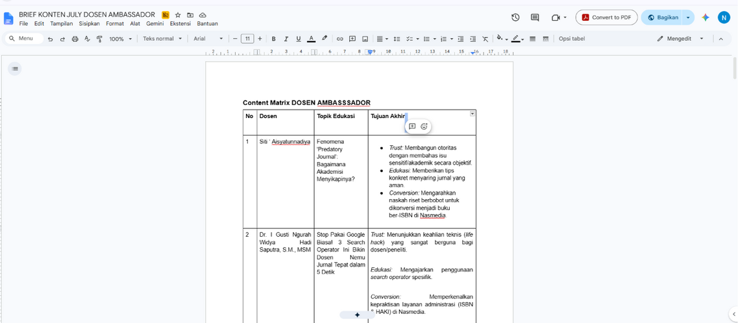Open the Ekstensi menu

180,23
